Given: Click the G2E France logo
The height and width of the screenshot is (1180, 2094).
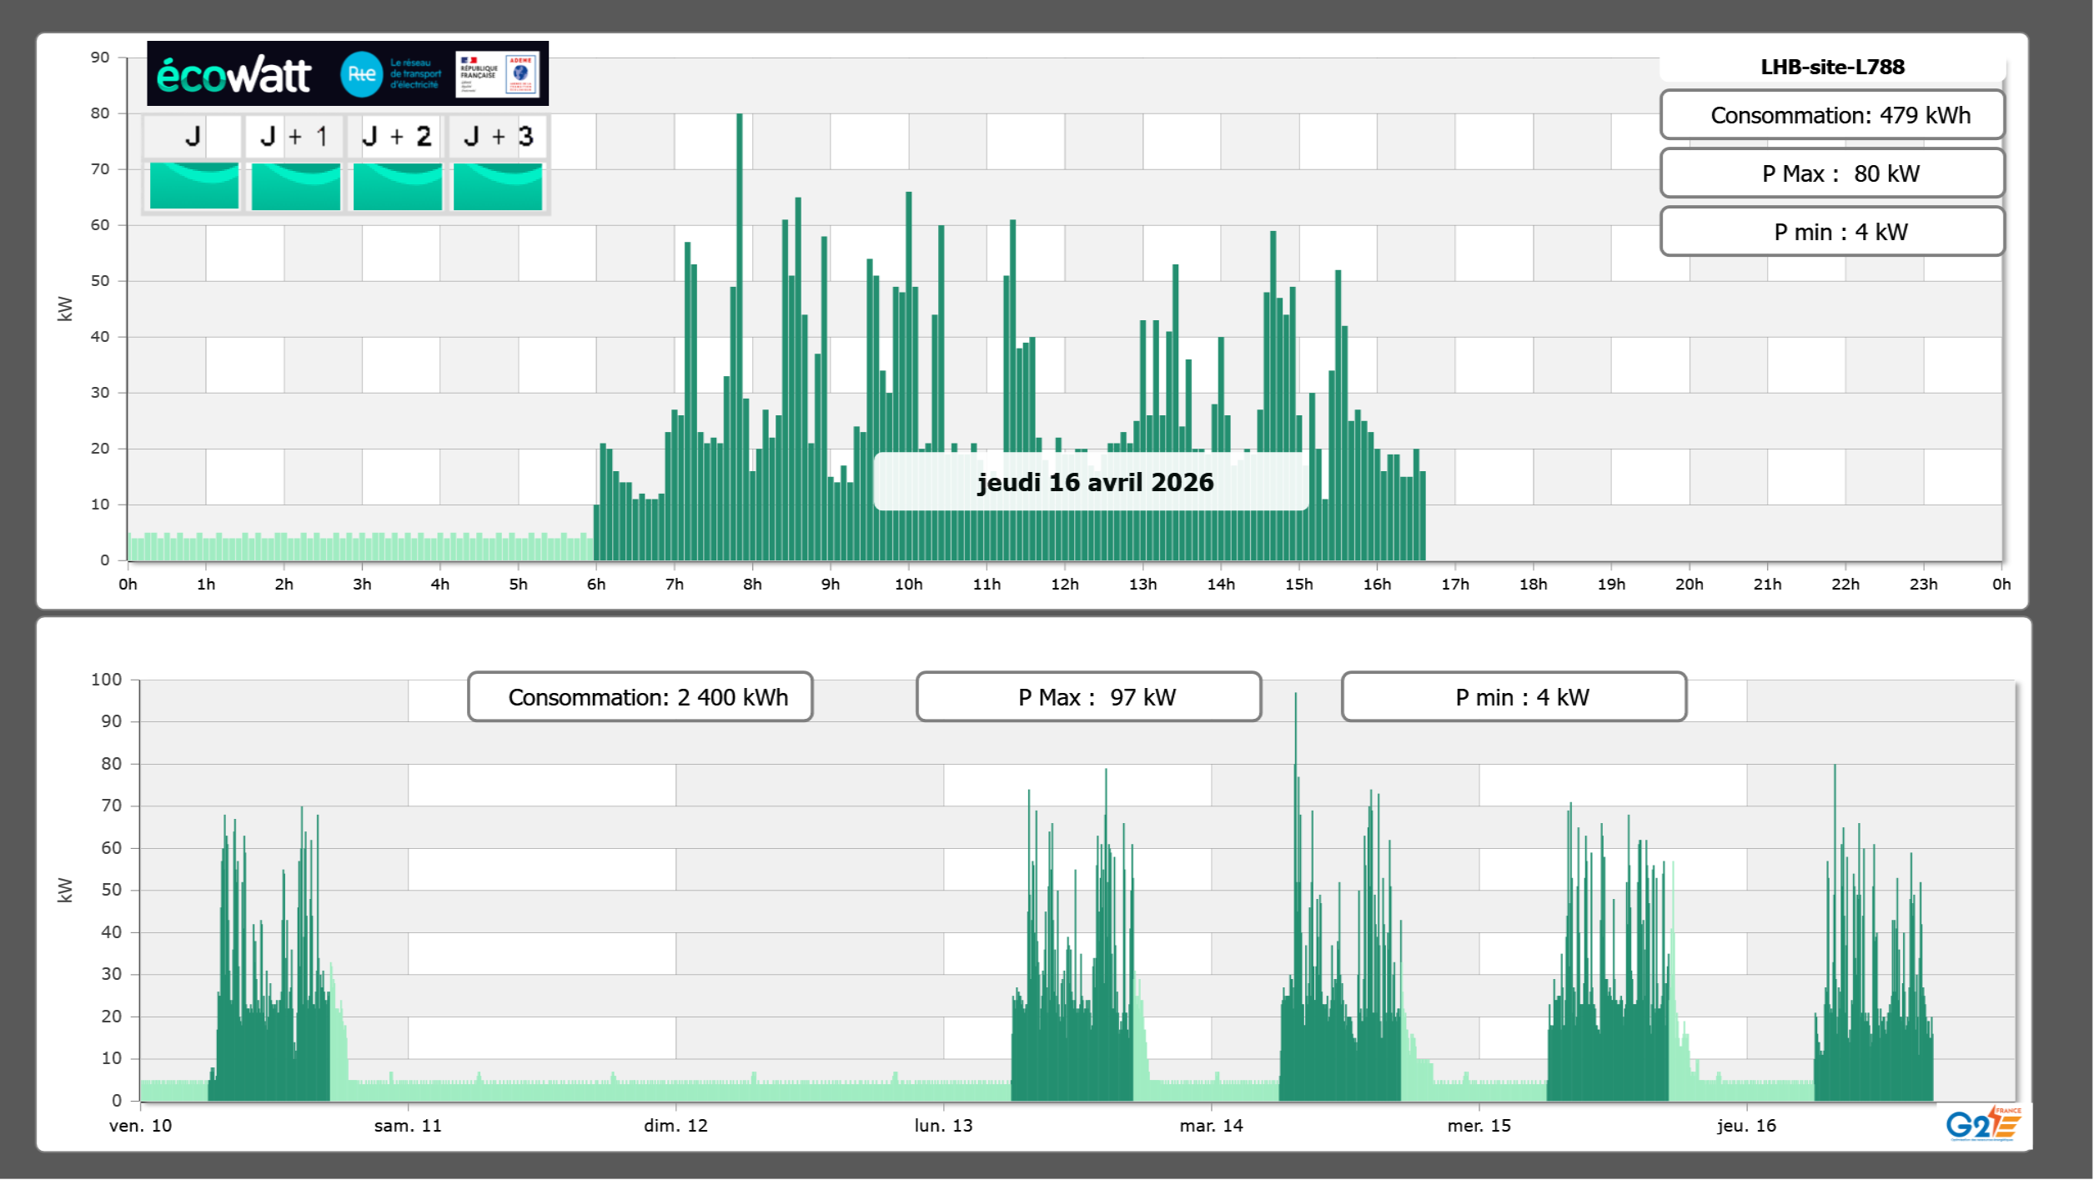Looking at the screenshot, I should [x=1982, y=1124].
